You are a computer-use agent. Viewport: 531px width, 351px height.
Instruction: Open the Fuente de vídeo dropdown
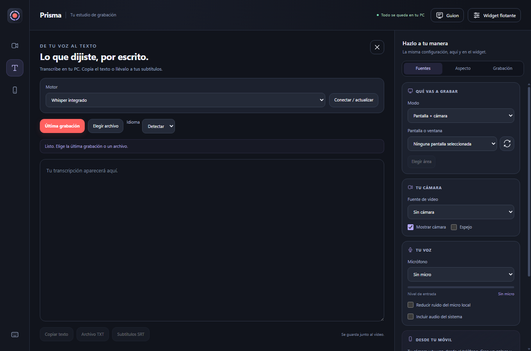click(x=461, y=212)
